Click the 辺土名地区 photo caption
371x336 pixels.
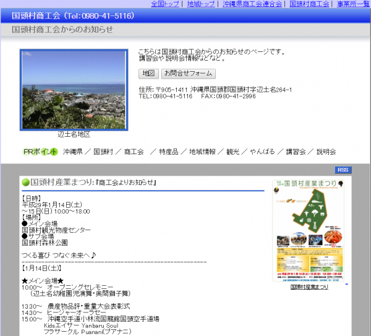click(x=74, y=134)
